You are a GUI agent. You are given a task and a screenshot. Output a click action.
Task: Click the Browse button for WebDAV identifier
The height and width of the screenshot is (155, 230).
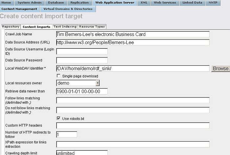pyautogui.click(x=221, y=68)
